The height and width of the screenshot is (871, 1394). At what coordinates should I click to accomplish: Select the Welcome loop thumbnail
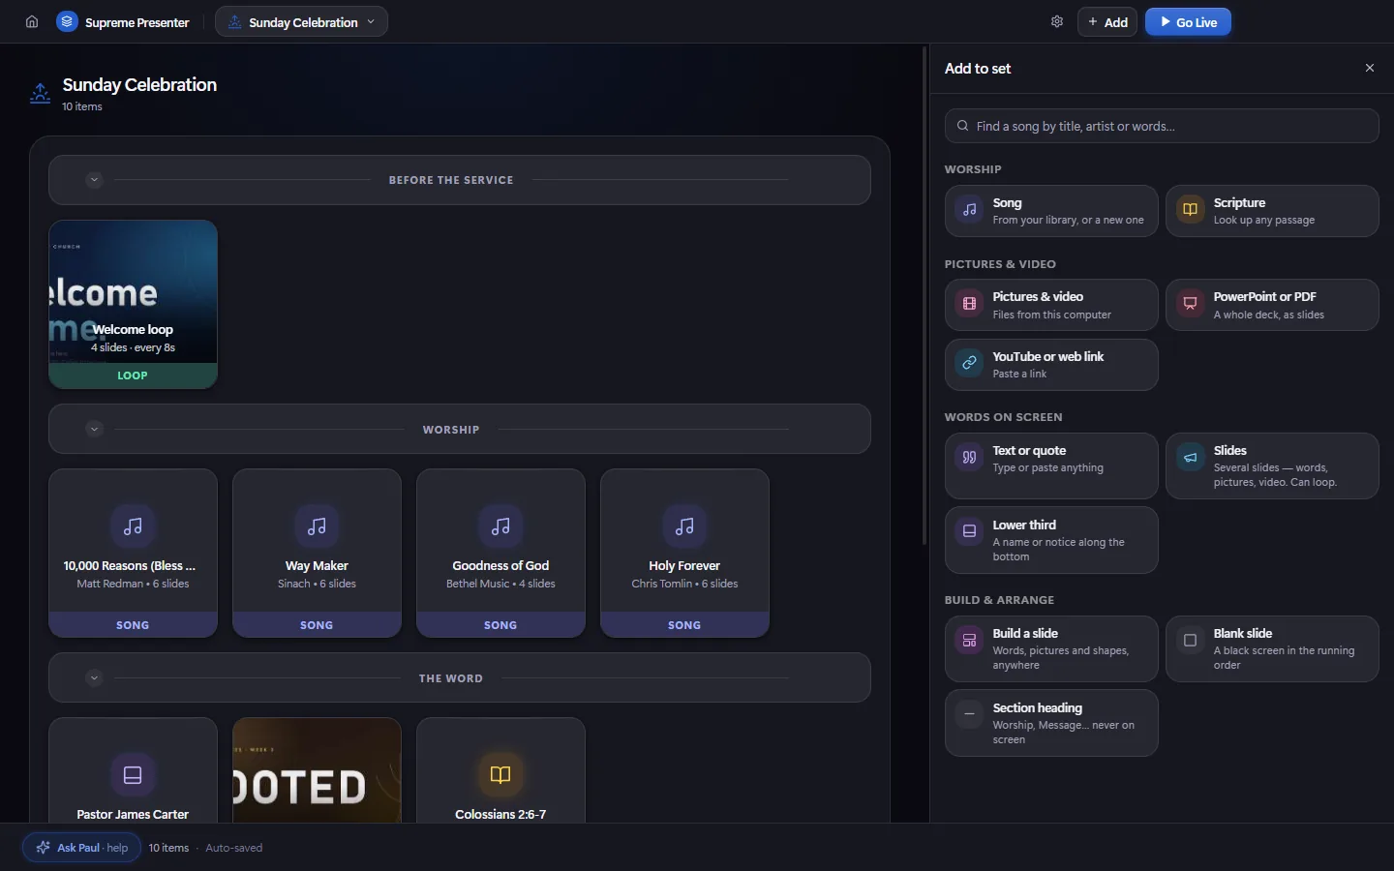pyautogui.click(x=133, y=304)
